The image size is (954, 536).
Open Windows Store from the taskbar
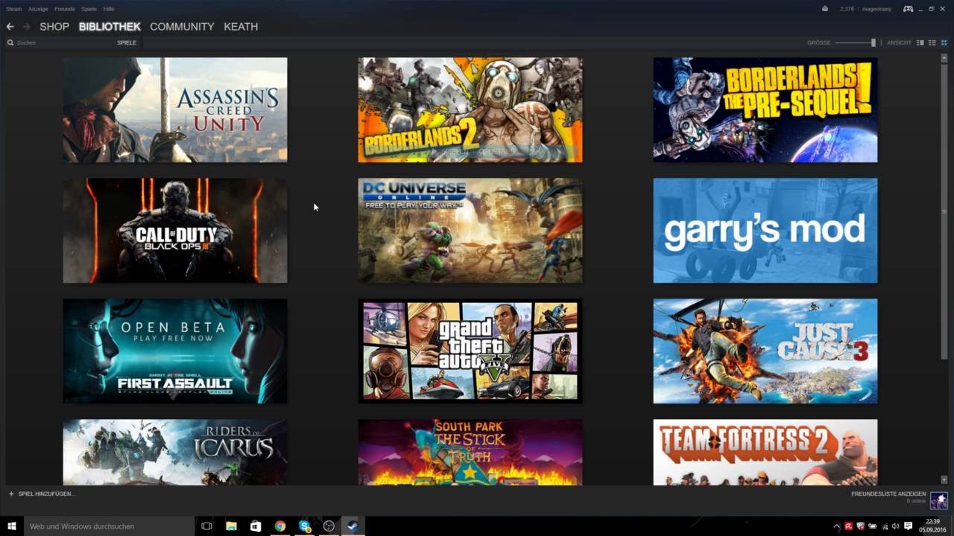click(x=256, y=526)
